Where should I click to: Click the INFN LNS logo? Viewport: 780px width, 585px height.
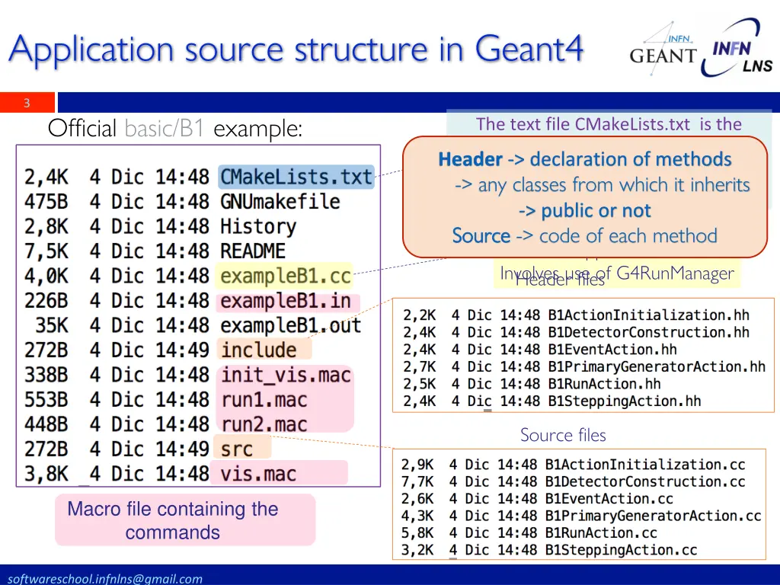tap(737, 48)
